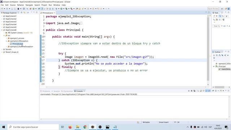Expand the Servers project

pyautogui.click(x=2, y=49)
